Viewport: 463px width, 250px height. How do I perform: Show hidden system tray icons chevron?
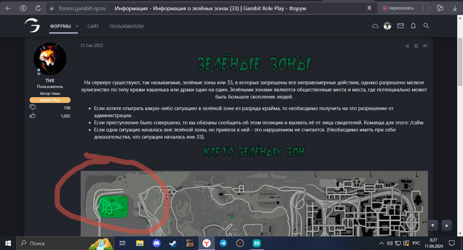point(382,243)
